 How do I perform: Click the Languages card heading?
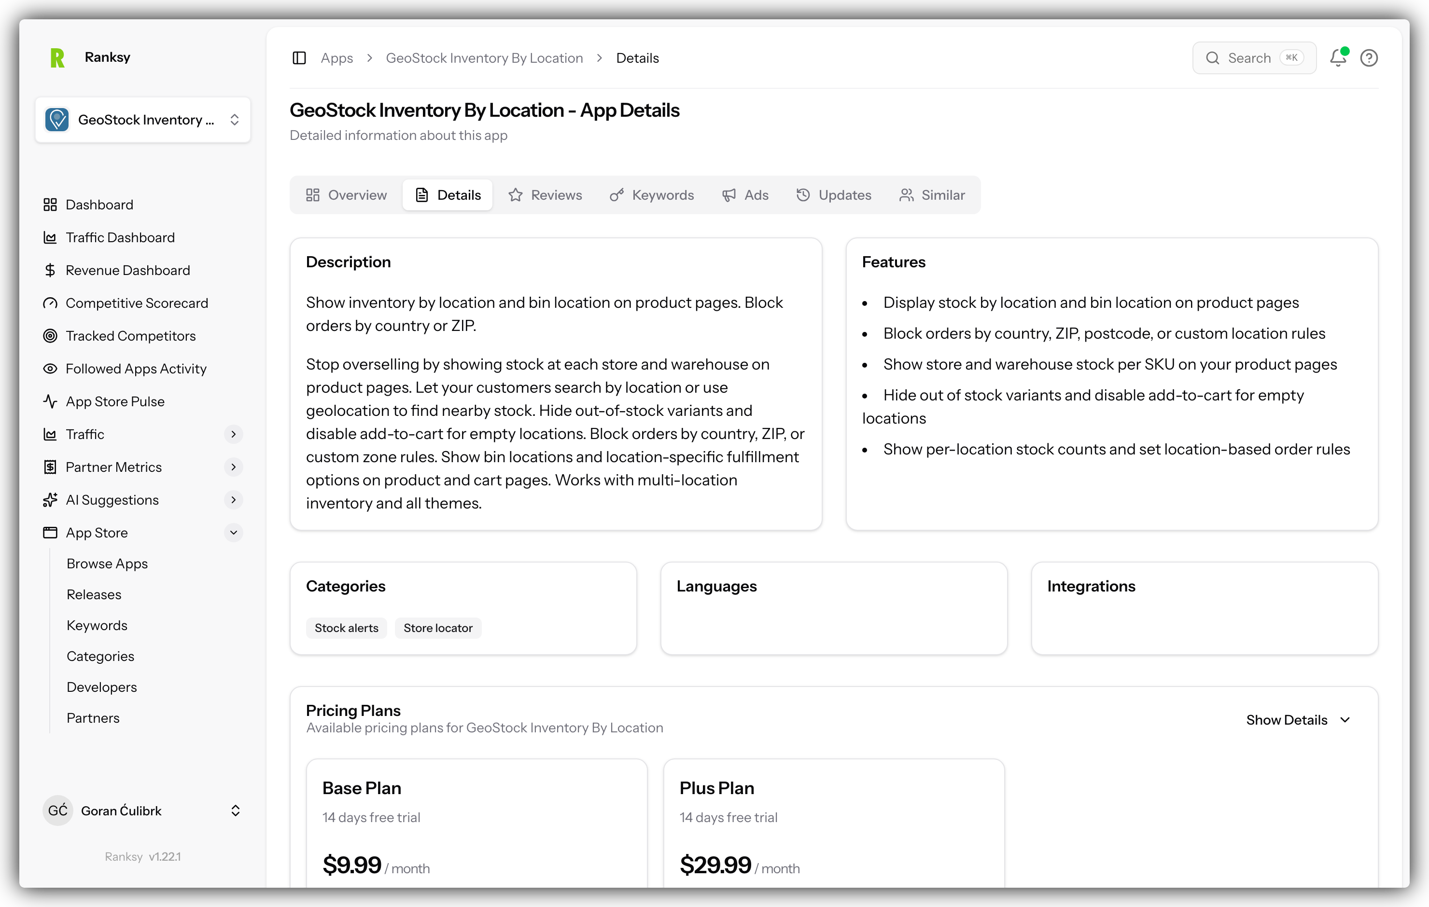click(x=716, y=586)
